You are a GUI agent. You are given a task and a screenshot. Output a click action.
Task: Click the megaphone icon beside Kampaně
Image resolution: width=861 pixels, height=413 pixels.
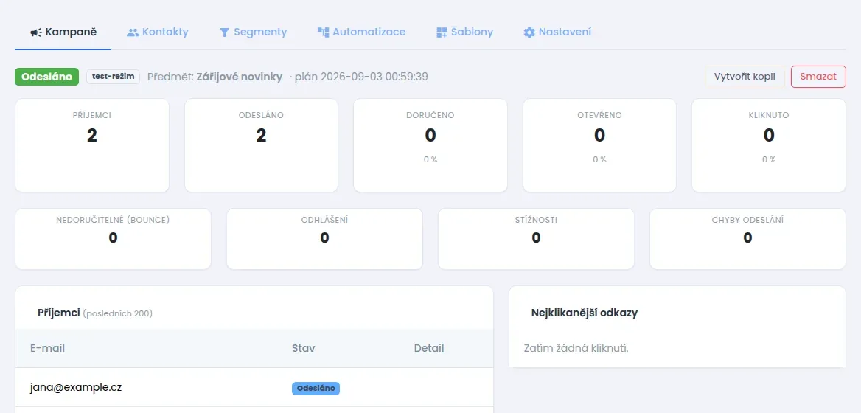click(x=35, y=32)
